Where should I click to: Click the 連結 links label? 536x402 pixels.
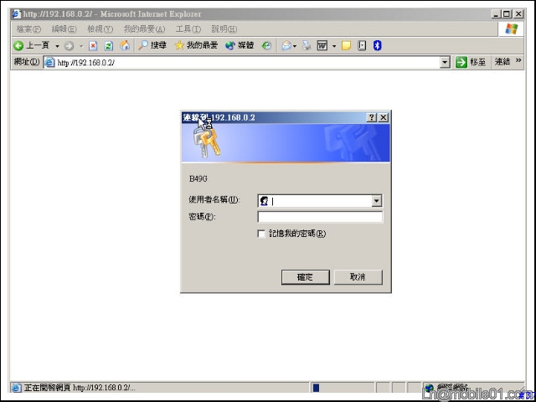(x=502, y=62)
